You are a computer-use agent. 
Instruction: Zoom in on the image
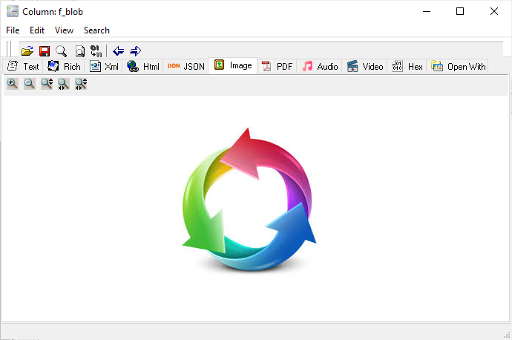[13, 85]
